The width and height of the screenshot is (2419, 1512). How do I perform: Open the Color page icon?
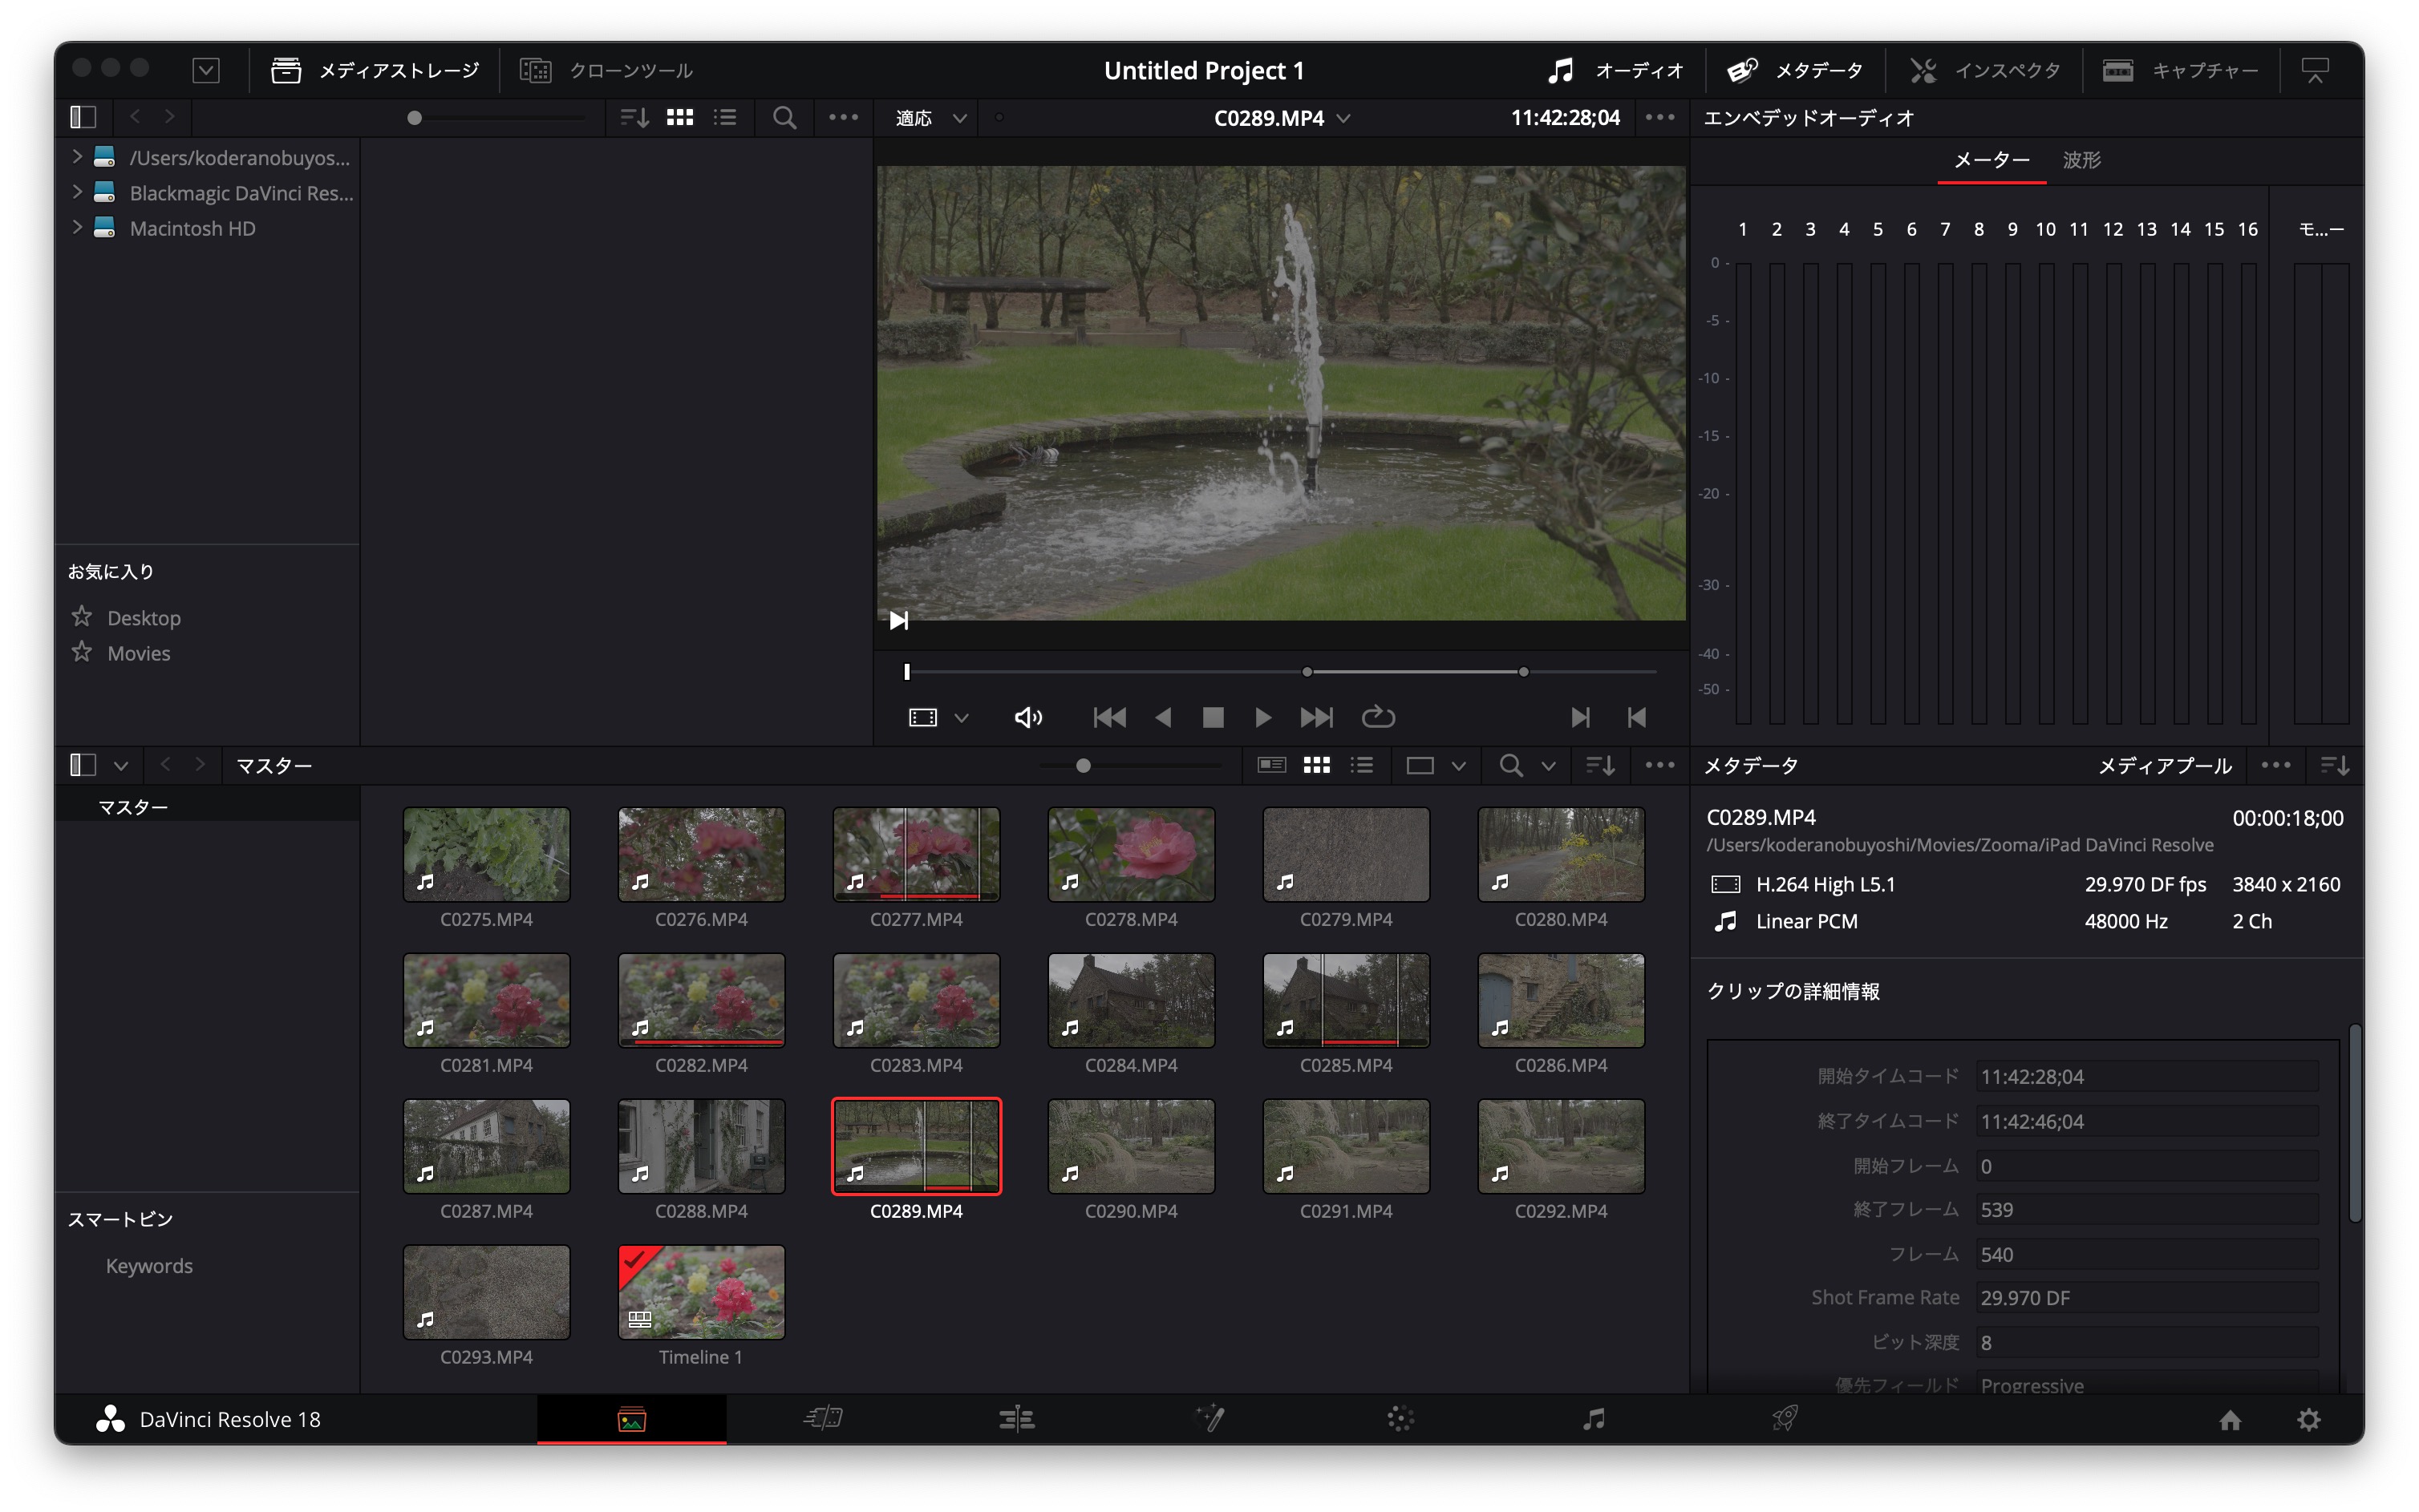click(x=1400, y=1418)
